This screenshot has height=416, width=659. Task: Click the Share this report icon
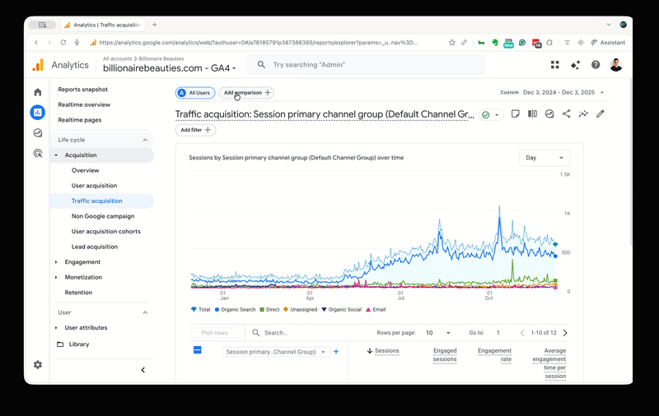point(566,114)
